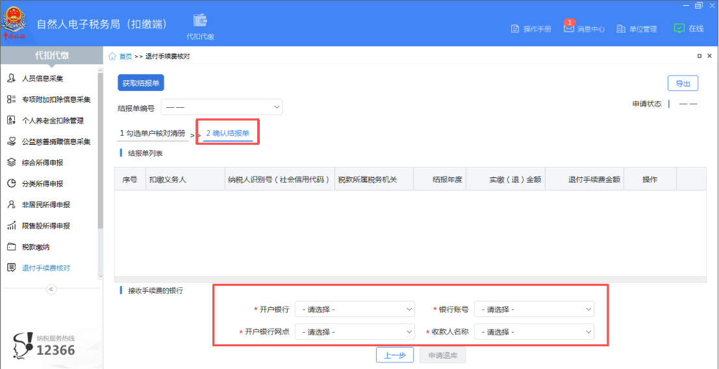This screenshot has width=719, height=369.
Task: Click the 序号 column header
Action: click(131, 180)
